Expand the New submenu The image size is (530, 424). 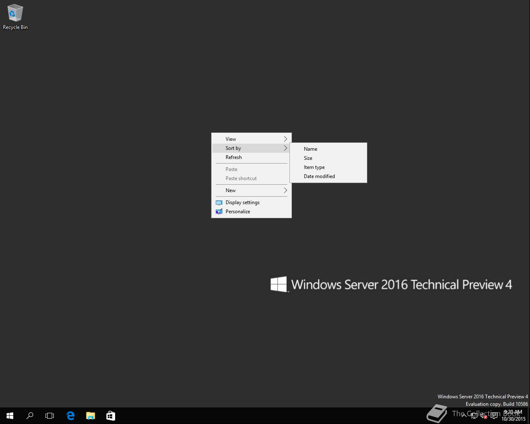[251, 190]
